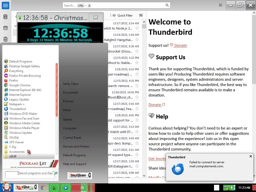Screen dimensions: 256x192
Task: Close the Christmas countdown clock window
Action: tap(96, 17)
